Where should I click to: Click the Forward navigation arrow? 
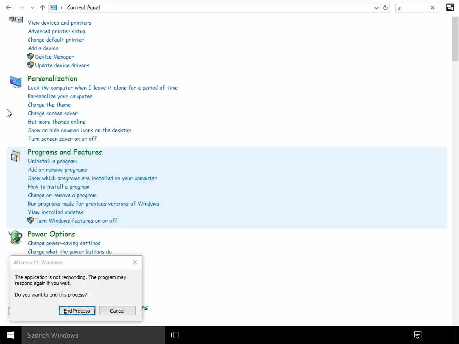tap(22, 8)
